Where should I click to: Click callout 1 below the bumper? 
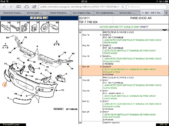[x=38, y=102]
